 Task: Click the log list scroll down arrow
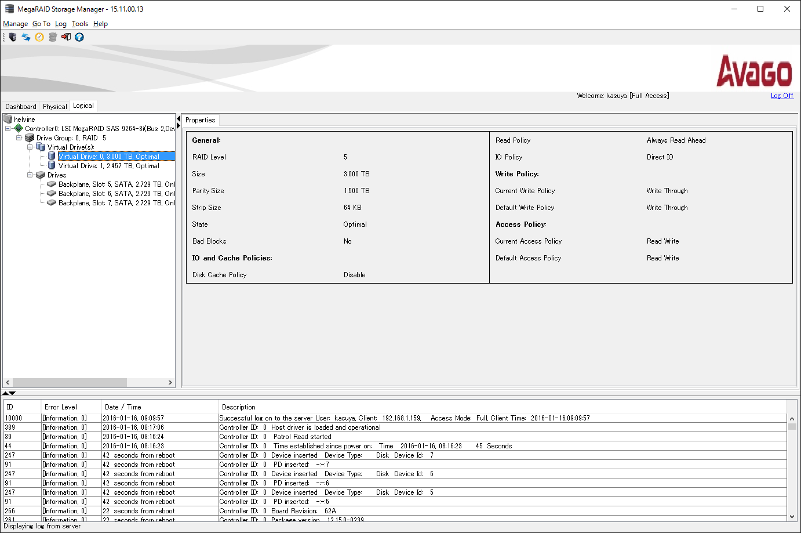pos(792,516)
